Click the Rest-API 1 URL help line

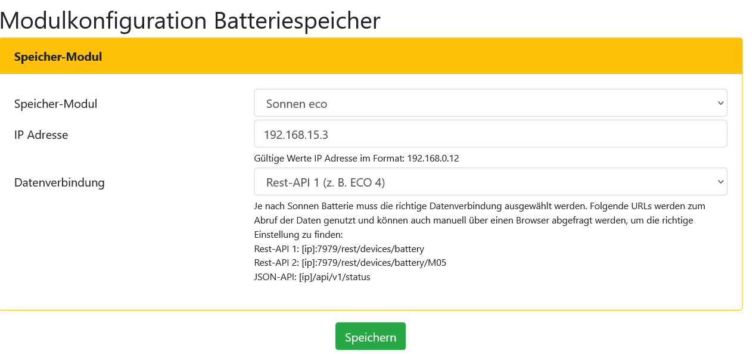click(339, 249)
